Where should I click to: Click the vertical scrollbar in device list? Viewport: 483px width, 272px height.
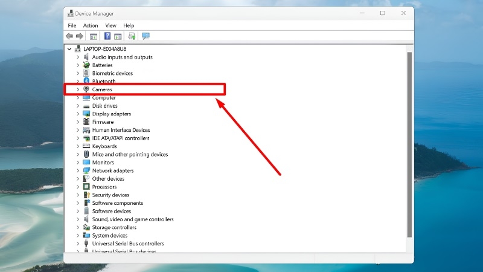click(x=409, y=145)
